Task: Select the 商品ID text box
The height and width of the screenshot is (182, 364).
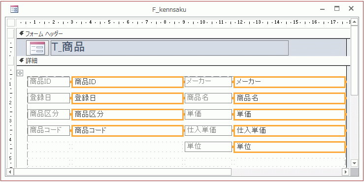Action: pos(128,82)
